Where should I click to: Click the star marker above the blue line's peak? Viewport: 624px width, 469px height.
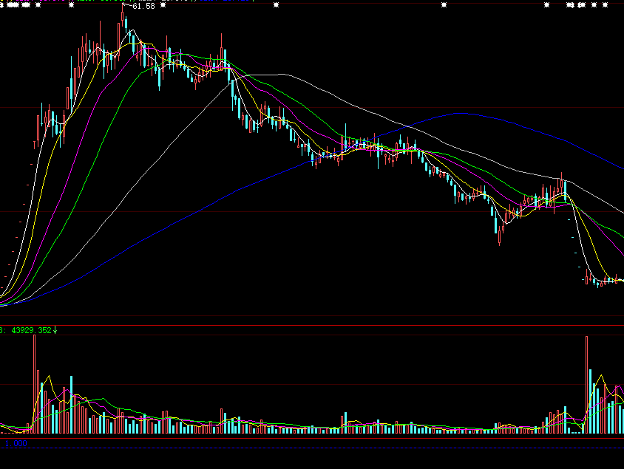pos(444,5)
